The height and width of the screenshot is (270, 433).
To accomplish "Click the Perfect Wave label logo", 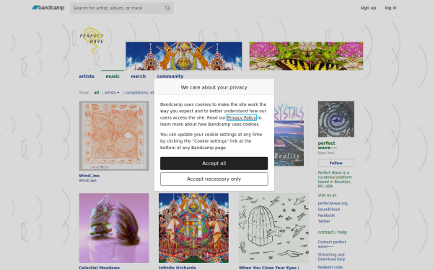I will [92, 40].
